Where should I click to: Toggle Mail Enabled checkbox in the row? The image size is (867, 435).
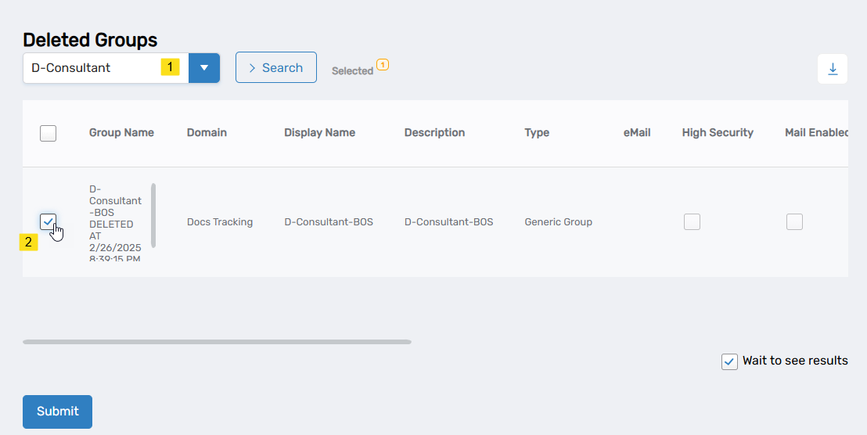click(x=794, y=222)
